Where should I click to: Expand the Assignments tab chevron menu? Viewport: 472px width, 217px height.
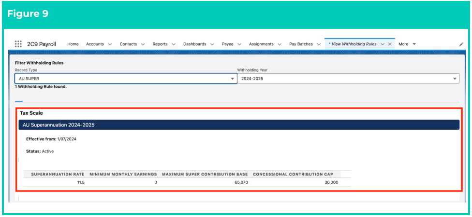280,44
